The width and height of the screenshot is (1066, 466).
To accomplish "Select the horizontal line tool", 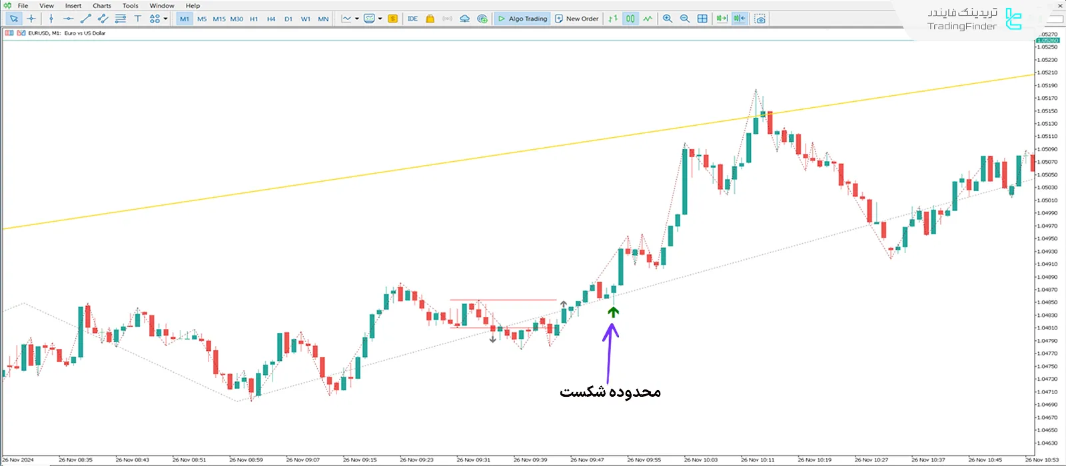I will [68, 19].
